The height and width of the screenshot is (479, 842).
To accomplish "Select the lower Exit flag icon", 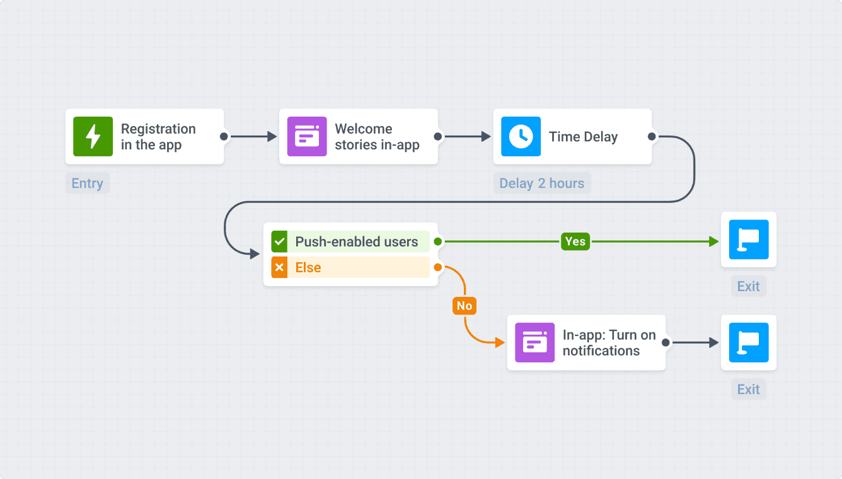I will click(749, 342).
